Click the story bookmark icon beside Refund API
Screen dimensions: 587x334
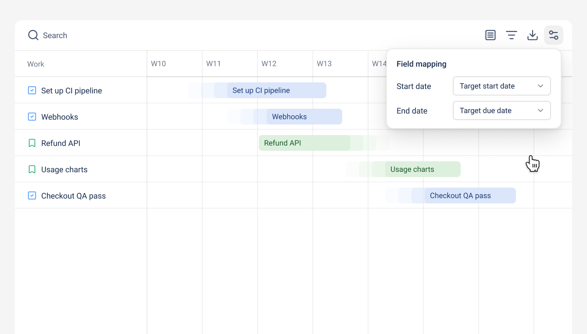32,143
